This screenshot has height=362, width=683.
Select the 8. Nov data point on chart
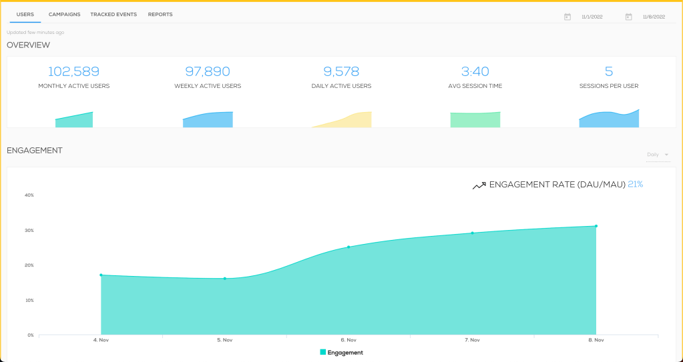click(596, 226)
